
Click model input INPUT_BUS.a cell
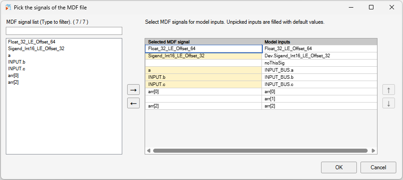coord(319,70)
